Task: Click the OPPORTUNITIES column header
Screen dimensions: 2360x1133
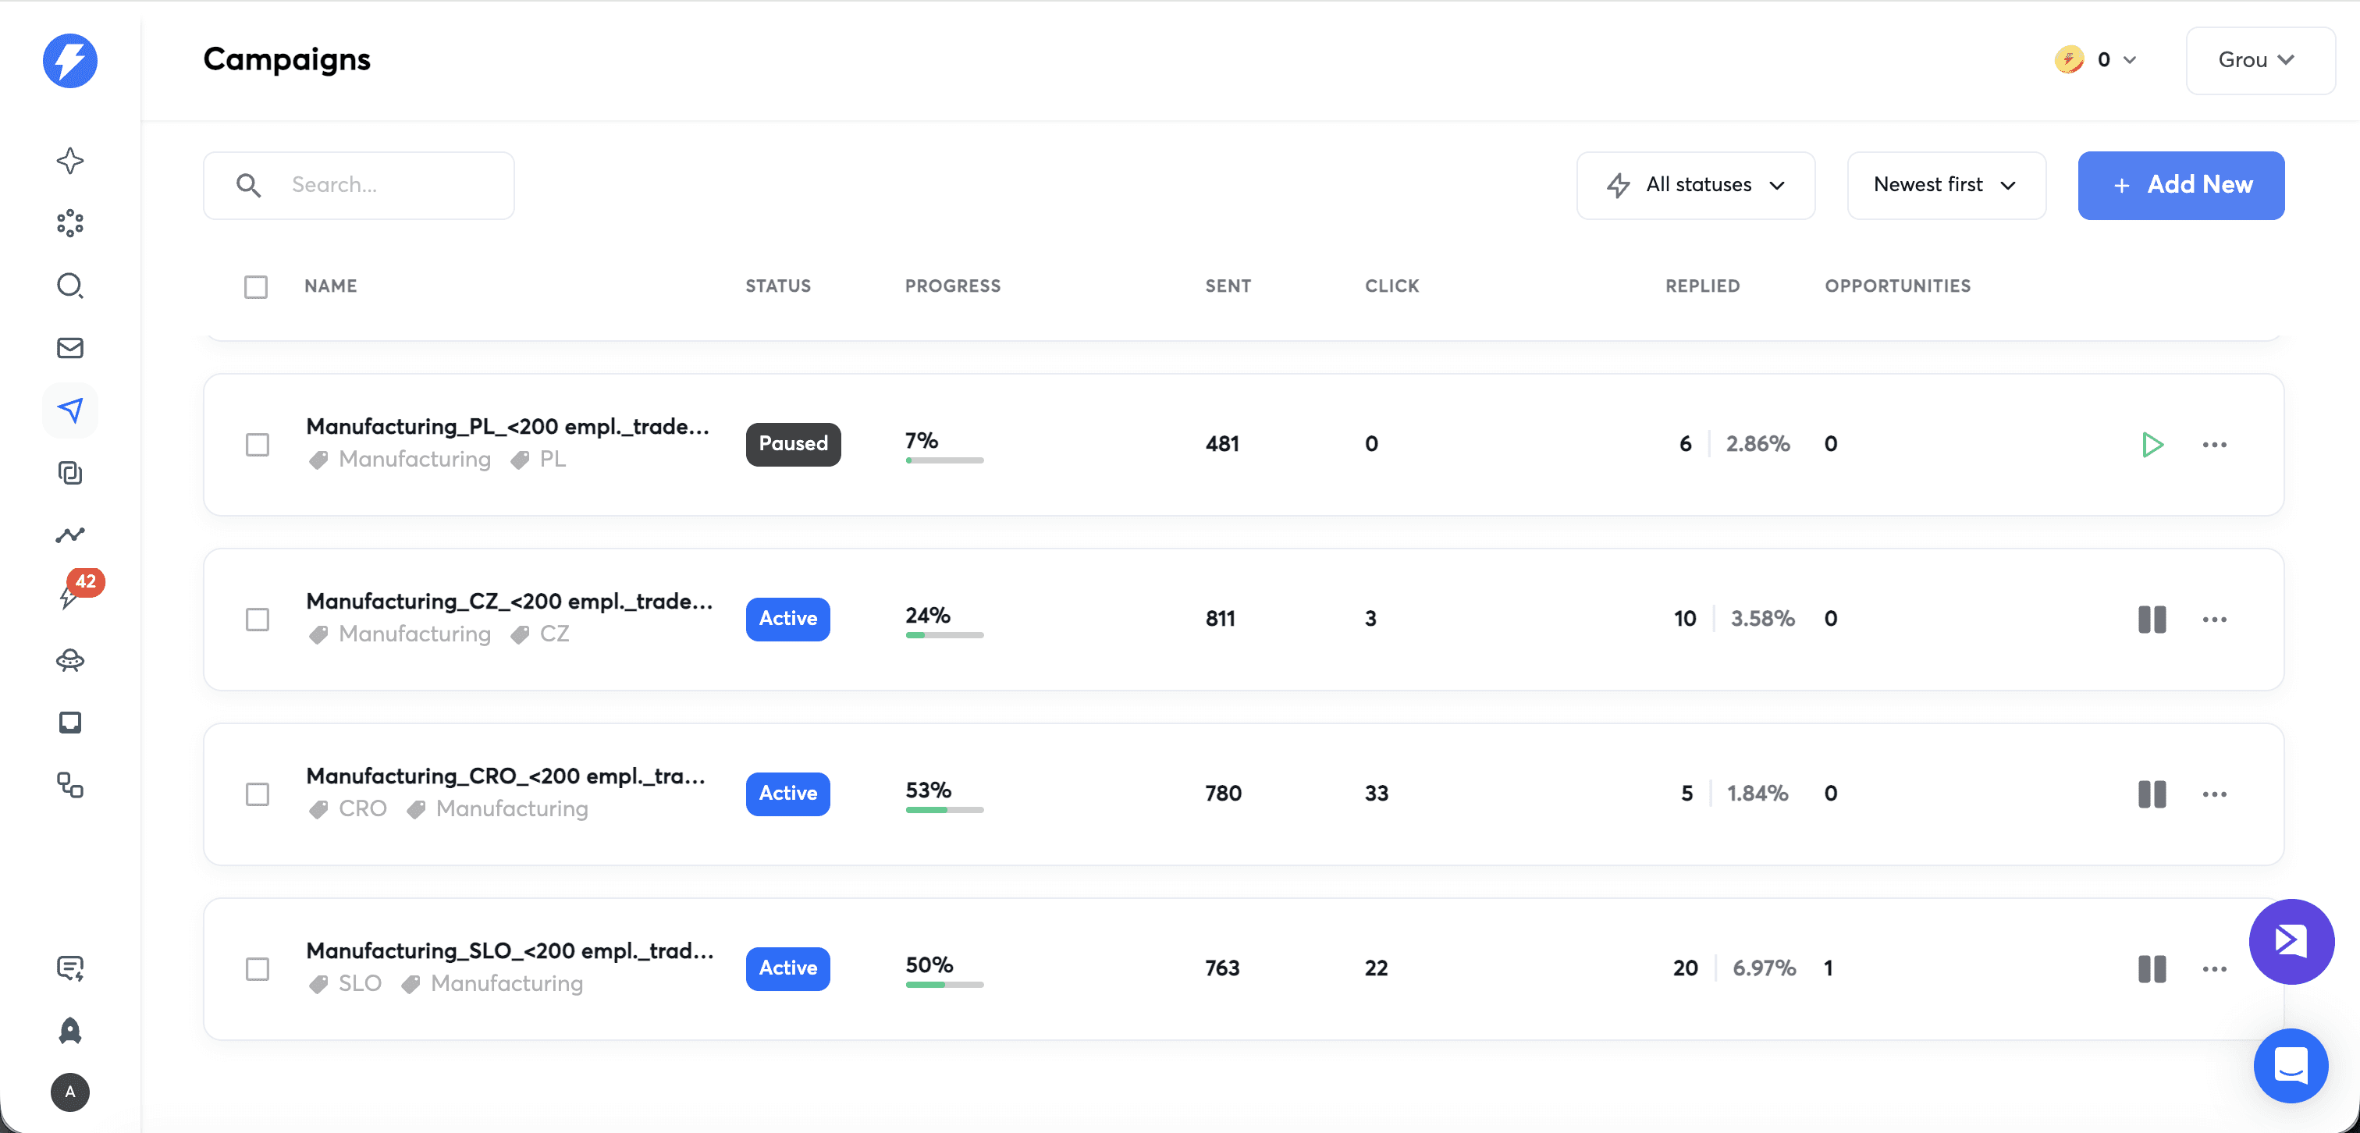Action: pyautogui.click(x=1897, y=286)
